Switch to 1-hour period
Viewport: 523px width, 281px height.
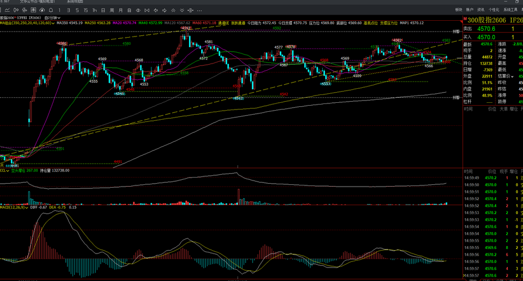click(x=94, y=10)
